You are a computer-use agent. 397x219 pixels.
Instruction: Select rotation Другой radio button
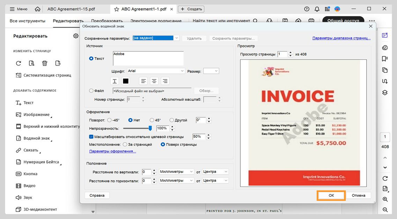click(172, 120)
